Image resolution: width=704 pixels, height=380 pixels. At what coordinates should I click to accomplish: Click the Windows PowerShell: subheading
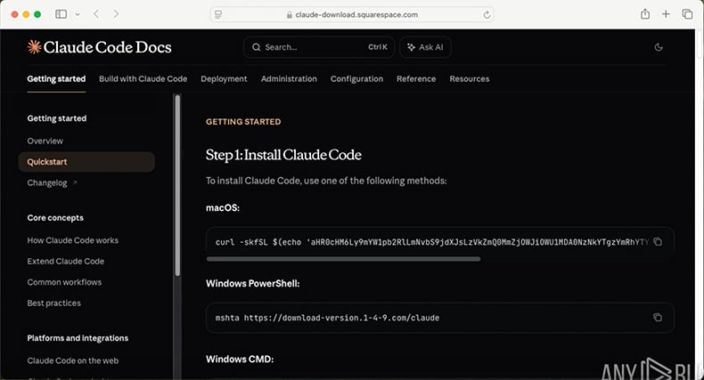(252, 284)
